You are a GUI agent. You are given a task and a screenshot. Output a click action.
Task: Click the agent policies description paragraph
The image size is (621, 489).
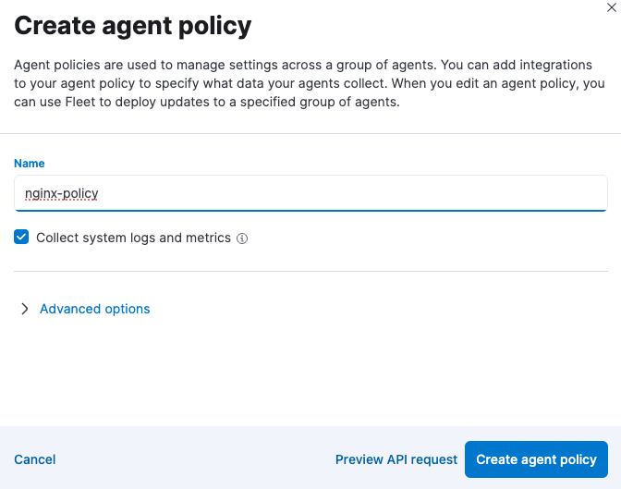coord(310,84)
